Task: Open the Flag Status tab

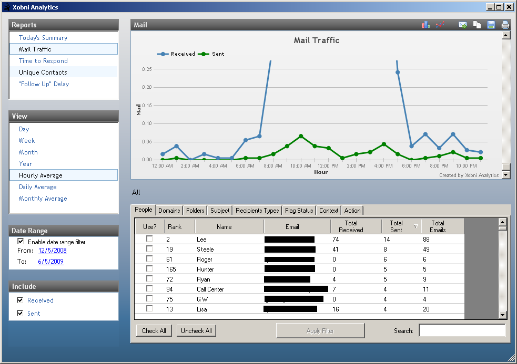Action: [x=299, y=211]
